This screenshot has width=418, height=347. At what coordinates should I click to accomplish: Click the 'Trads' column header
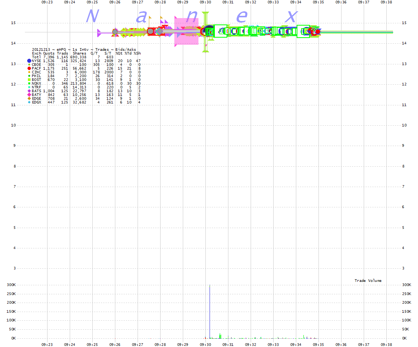[x=63, y=53]
